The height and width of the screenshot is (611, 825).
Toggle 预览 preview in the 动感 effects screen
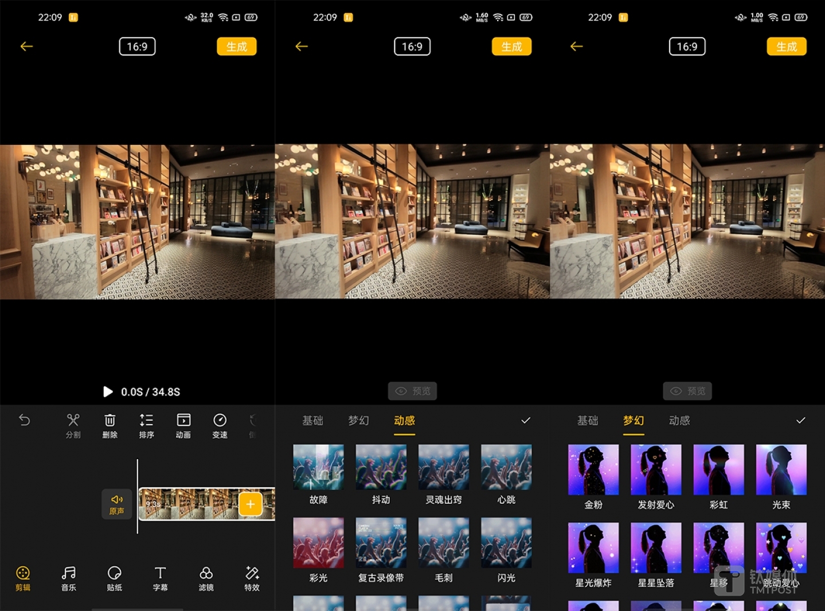tap(412, 391)
